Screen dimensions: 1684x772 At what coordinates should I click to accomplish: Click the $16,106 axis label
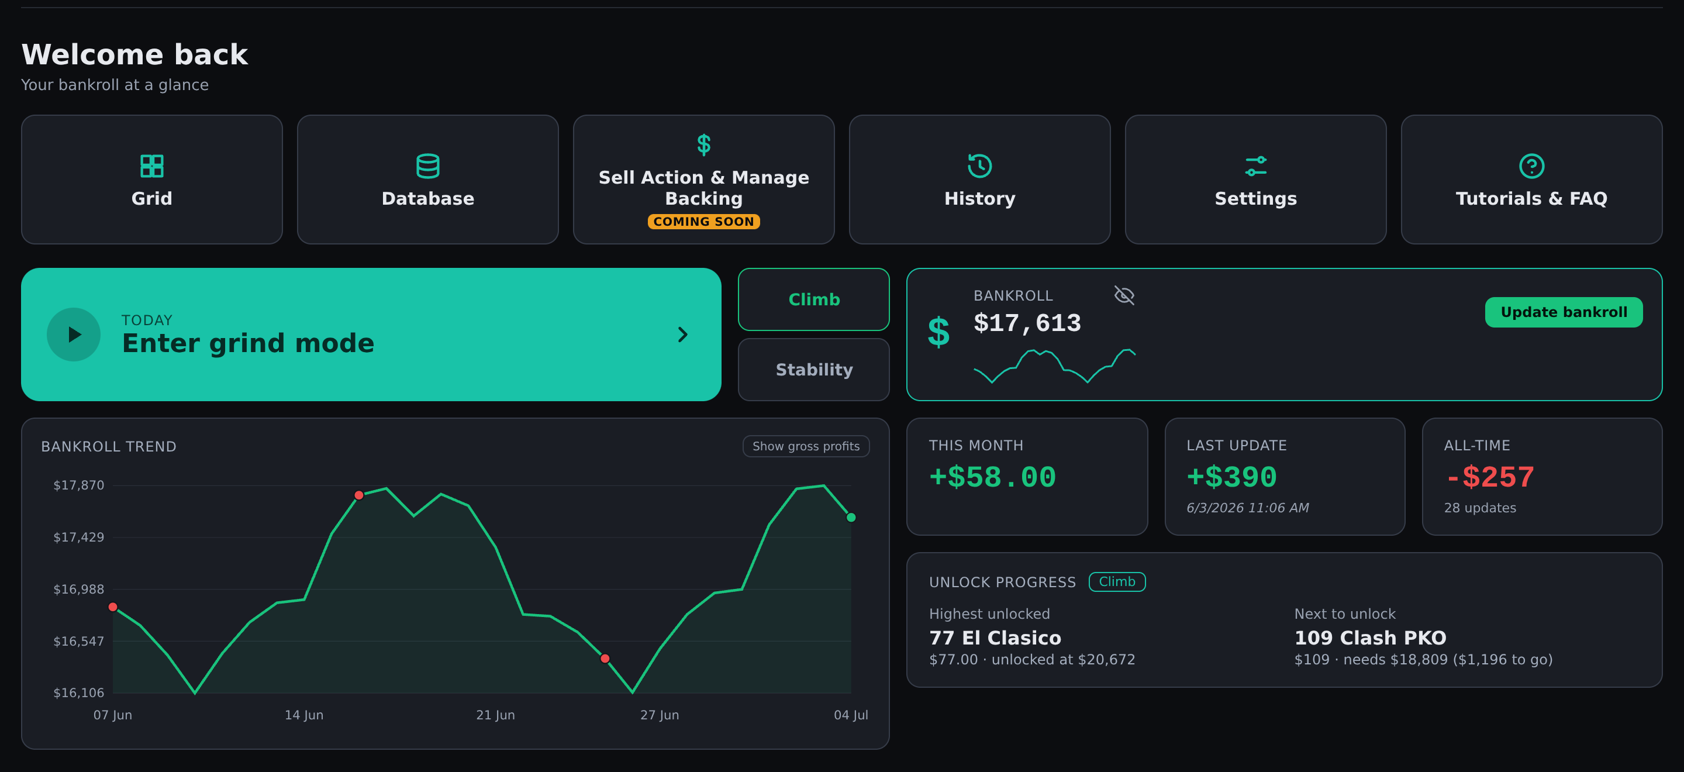[x=78, y=693]
